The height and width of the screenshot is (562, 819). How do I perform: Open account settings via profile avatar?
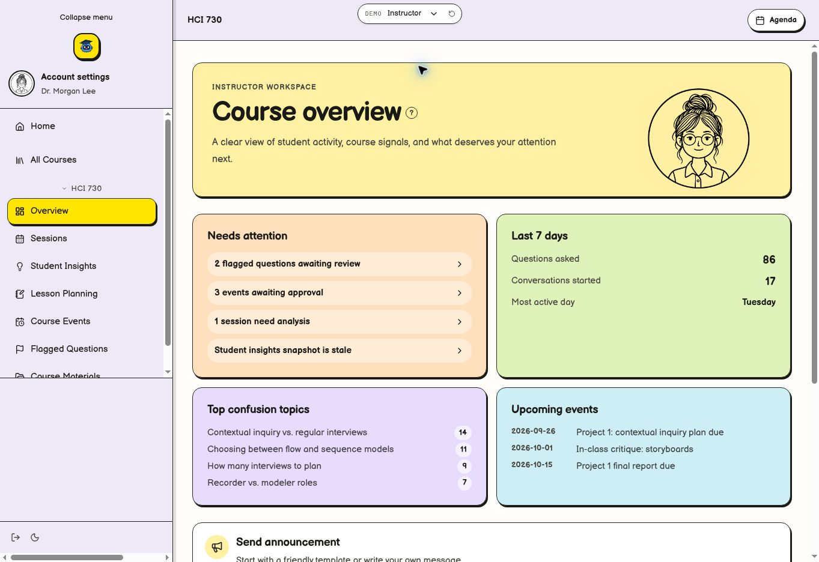click(x=22, y=83)
